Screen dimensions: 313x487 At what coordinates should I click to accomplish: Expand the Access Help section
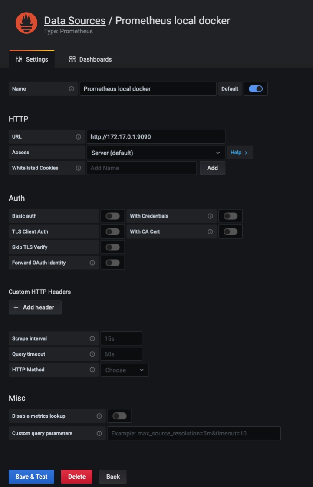239,153
